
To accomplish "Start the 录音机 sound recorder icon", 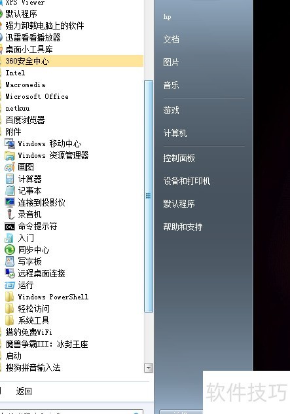I will point(10,214).
